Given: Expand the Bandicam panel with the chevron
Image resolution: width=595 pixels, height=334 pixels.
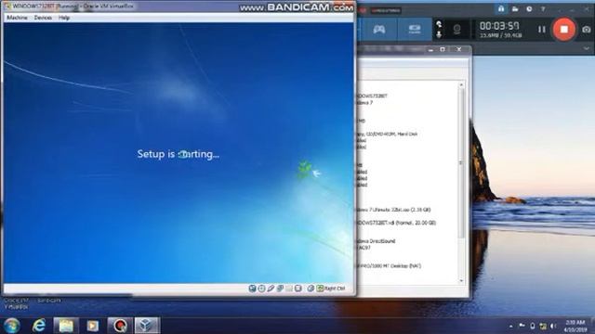Looking at the screenshot, I should [587, 49].
